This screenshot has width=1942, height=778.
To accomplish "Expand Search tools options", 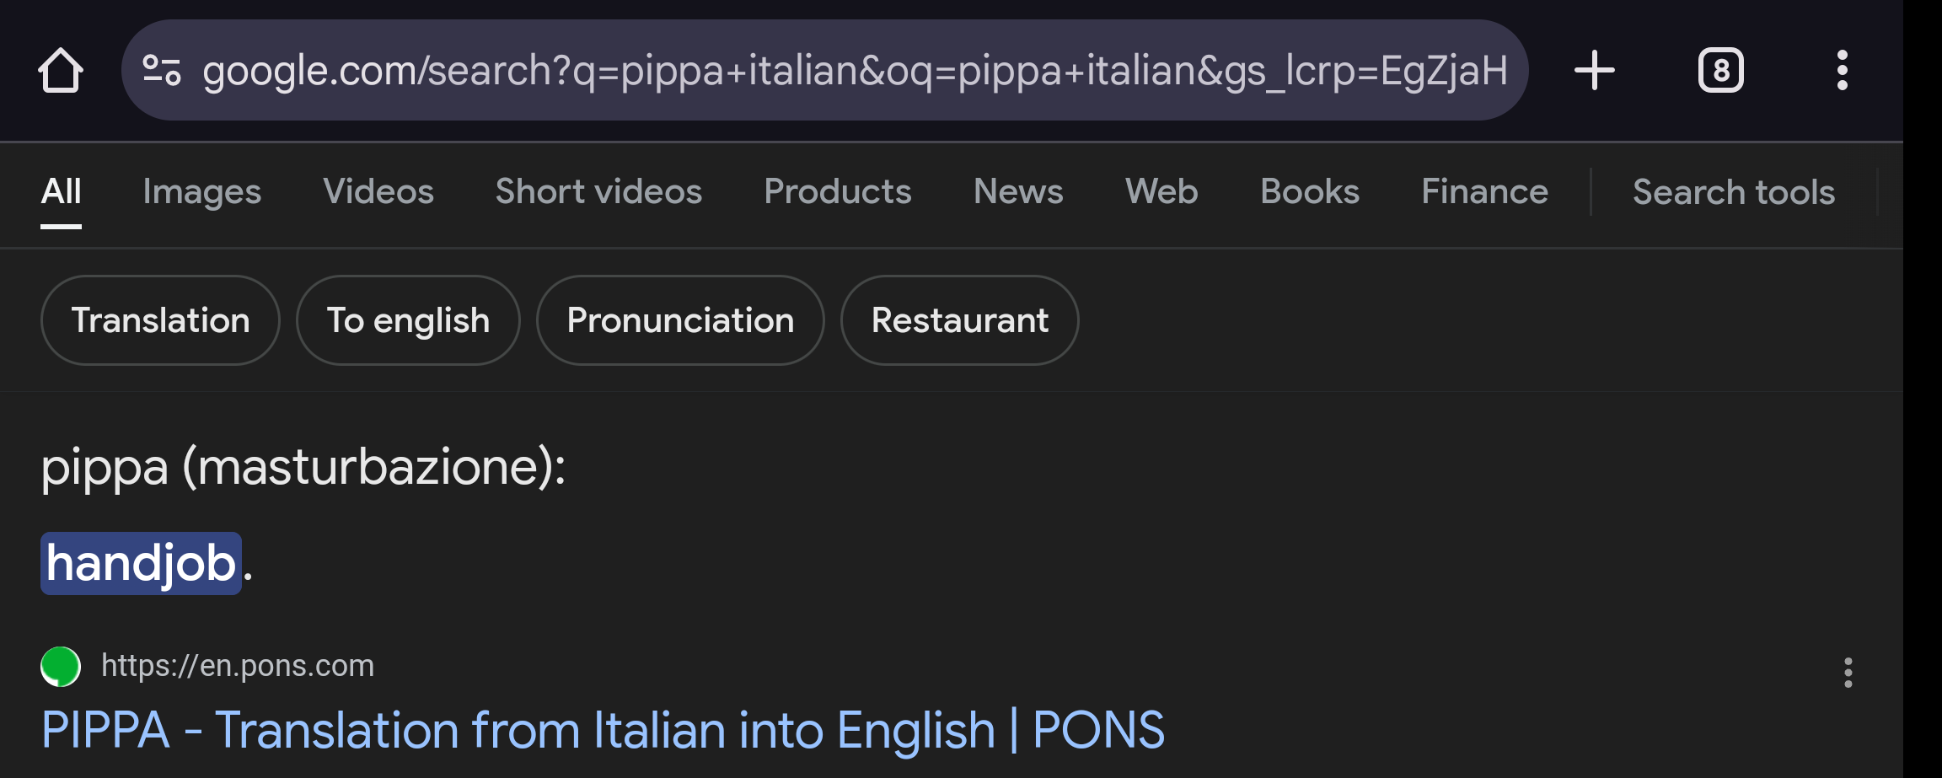I will [x=1734, y=192].
